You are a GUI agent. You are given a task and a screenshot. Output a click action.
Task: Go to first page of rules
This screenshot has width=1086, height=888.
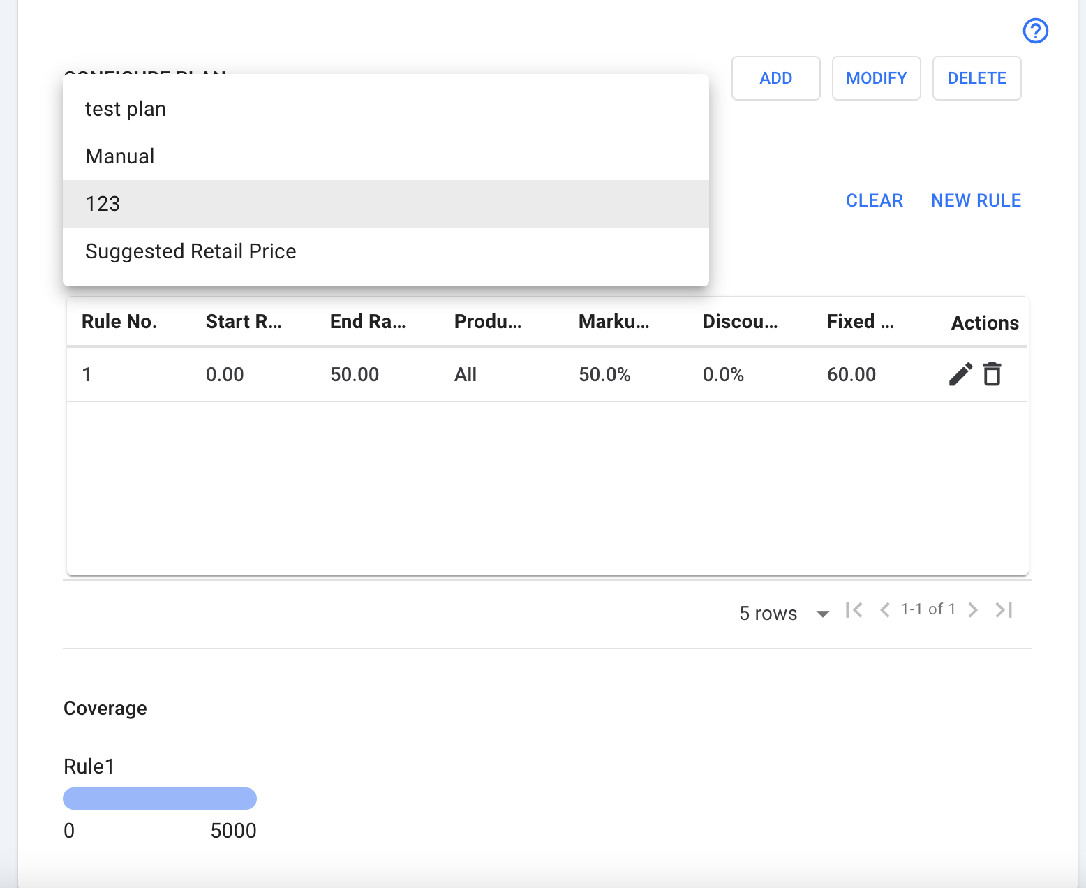pyautogui.click(x=854, y=610)
